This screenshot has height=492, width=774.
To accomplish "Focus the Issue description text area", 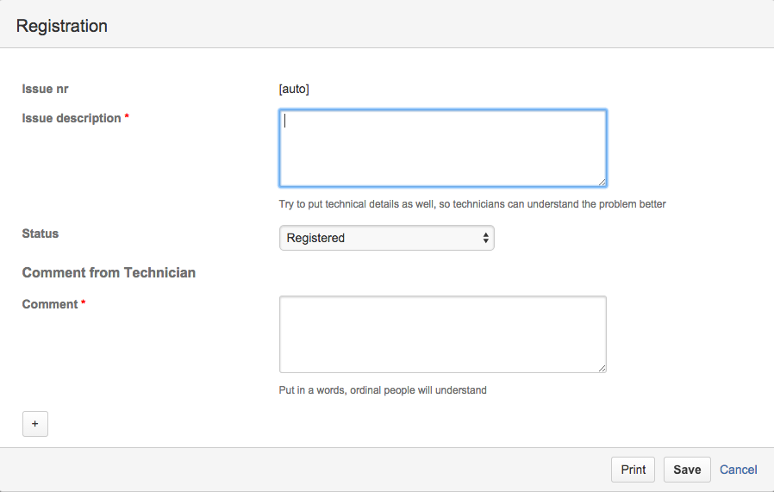I will (x=443, y=148).
